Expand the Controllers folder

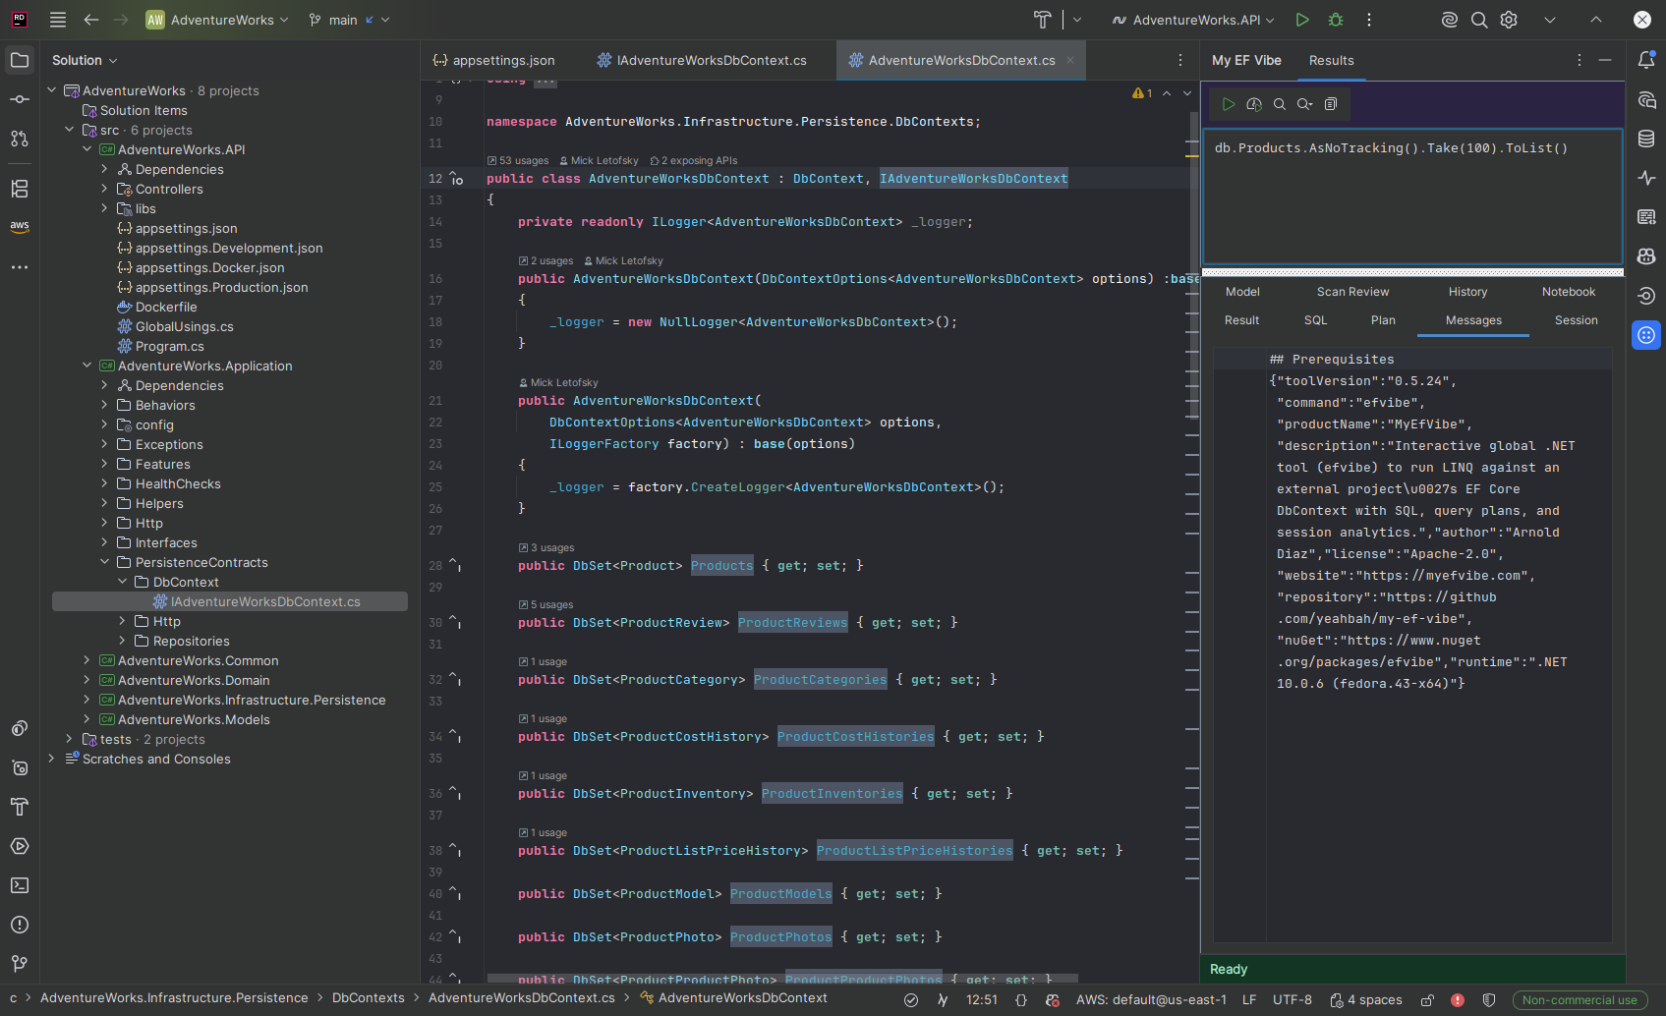point(104,189)
